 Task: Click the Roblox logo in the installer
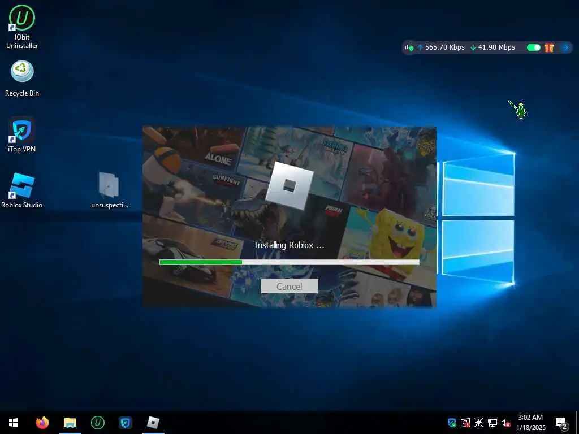coord(289,186)
